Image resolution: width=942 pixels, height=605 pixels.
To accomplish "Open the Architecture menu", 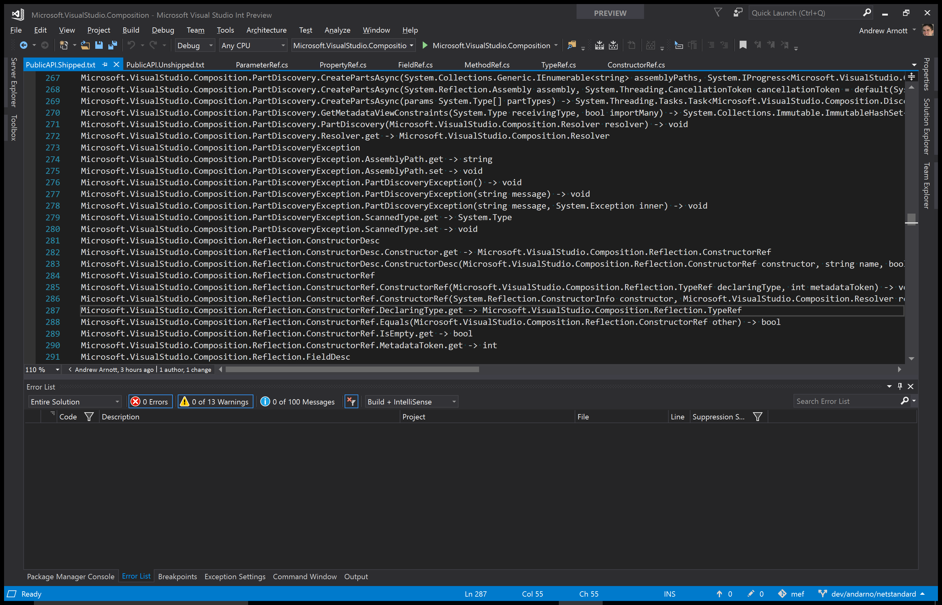I will pos(266,30).
